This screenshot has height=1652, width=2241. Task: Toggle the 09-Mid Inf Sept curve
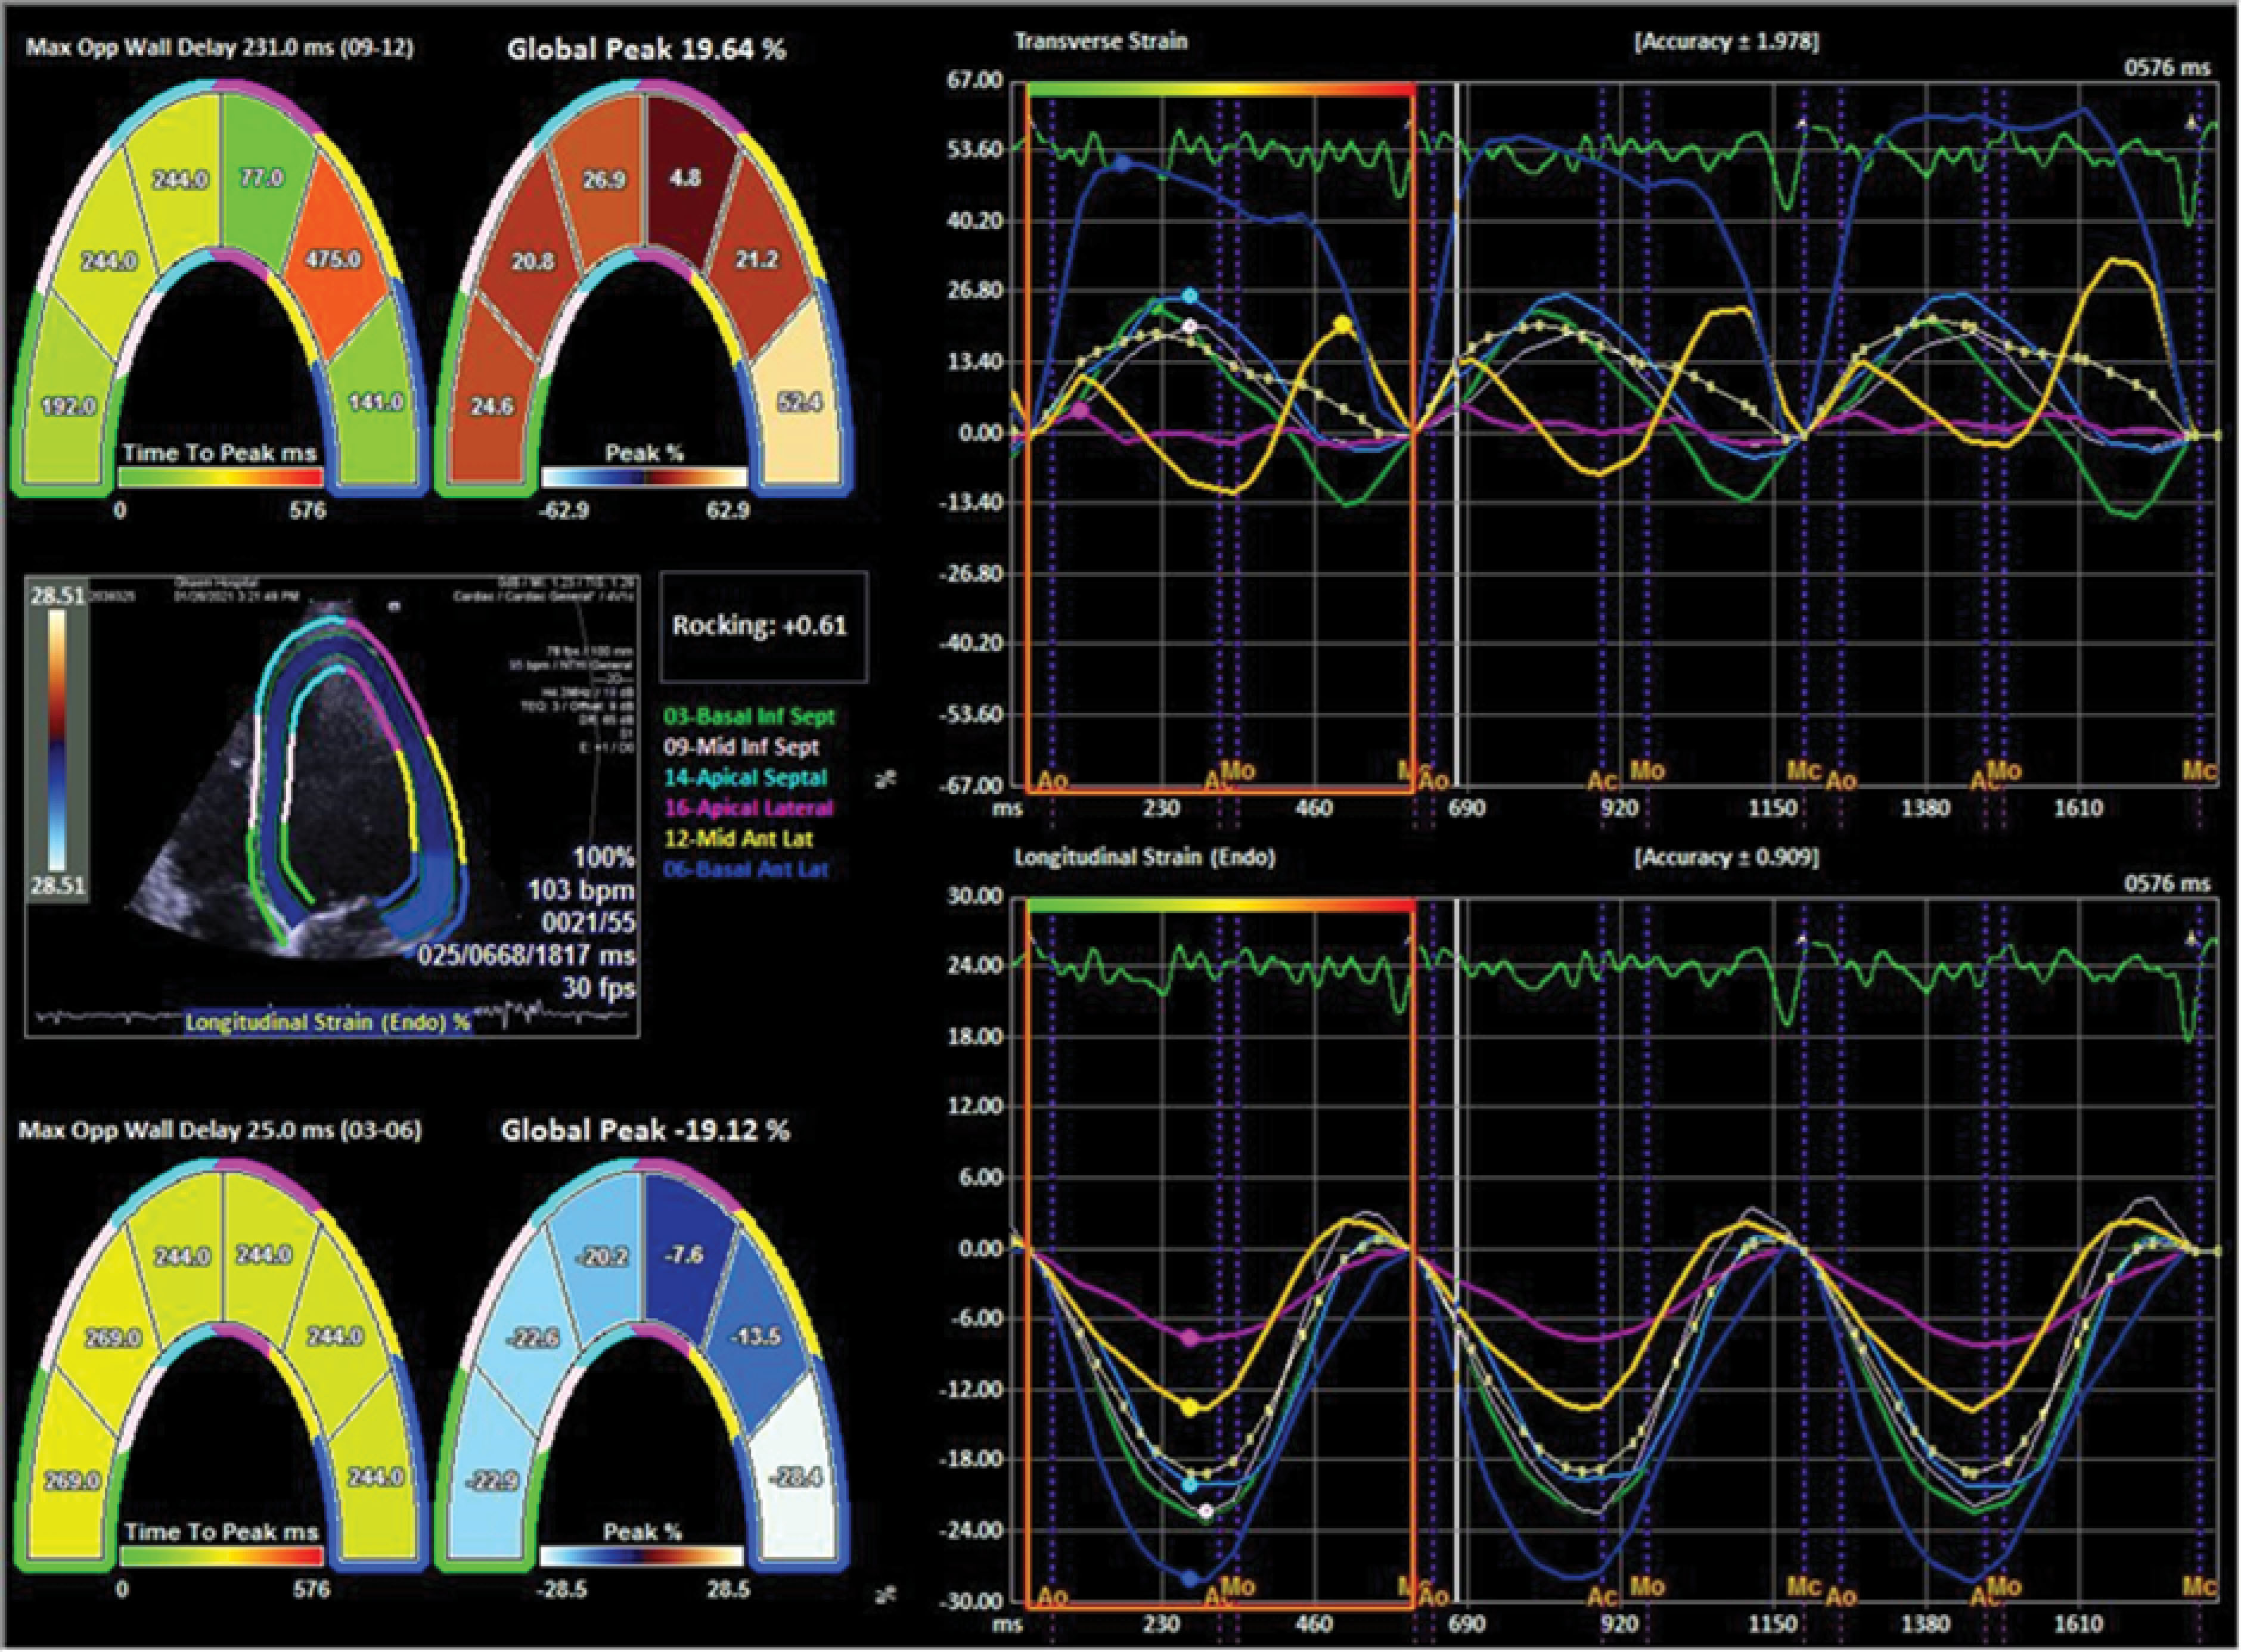coord(741,747)
